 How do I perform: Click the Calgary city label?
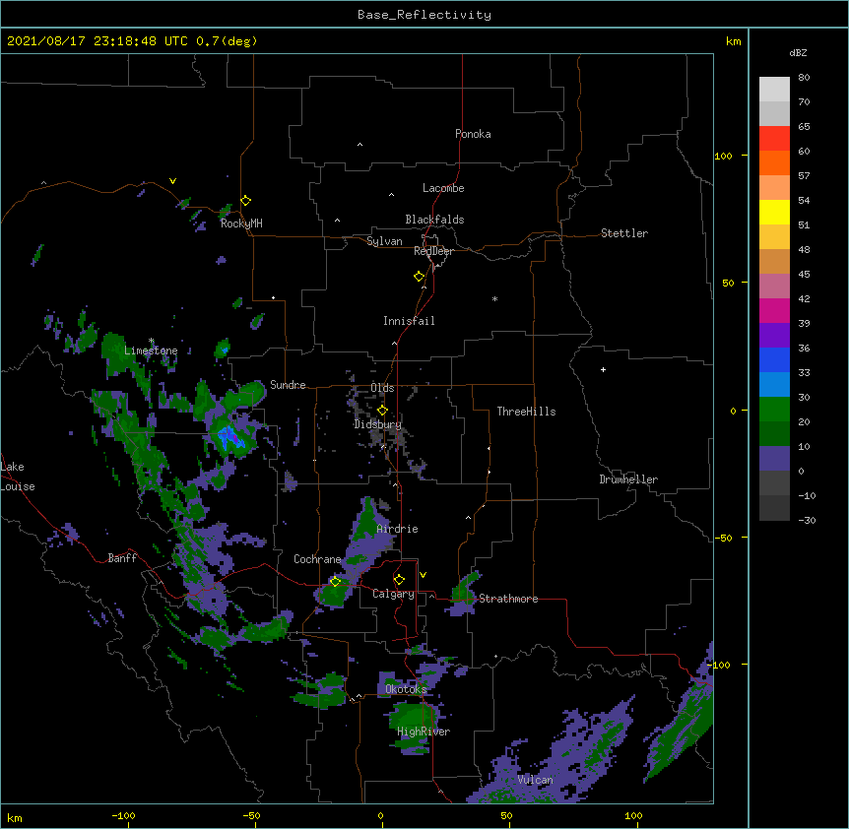[393, 594]
